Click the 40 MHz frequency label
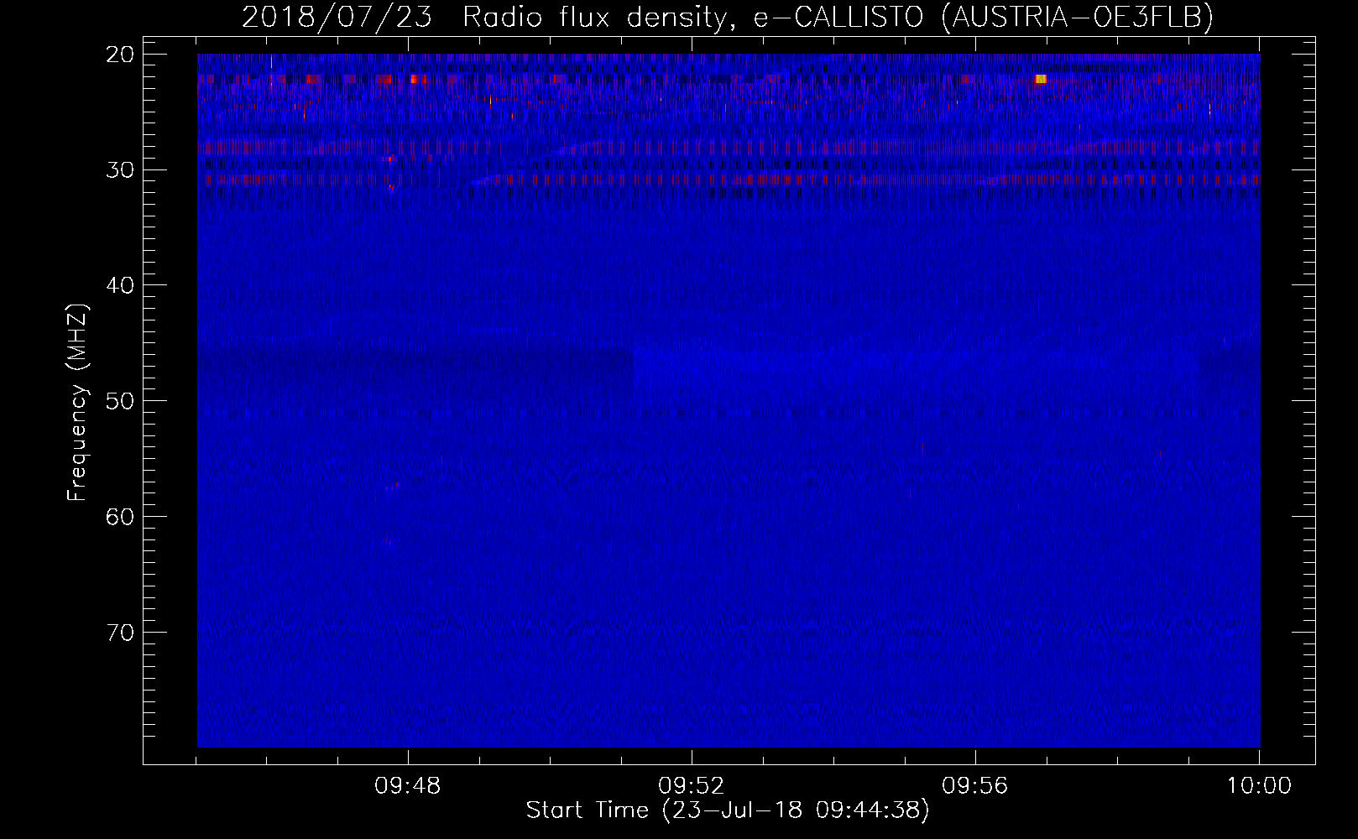The height and width of the screenshot is (839, 1358). (121, 285)
